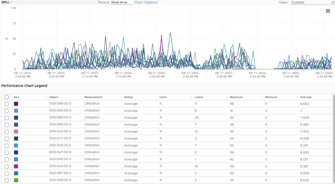Check the box for object 000:088:00.0

click(x=7, y=104)
